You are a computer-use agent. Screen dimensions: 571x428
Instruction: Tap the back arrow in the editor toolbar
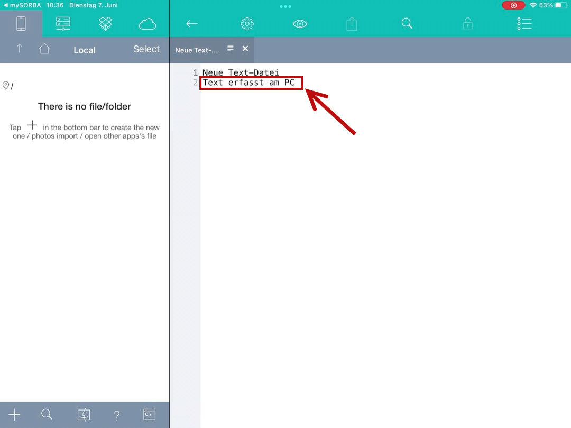(192, 24)
